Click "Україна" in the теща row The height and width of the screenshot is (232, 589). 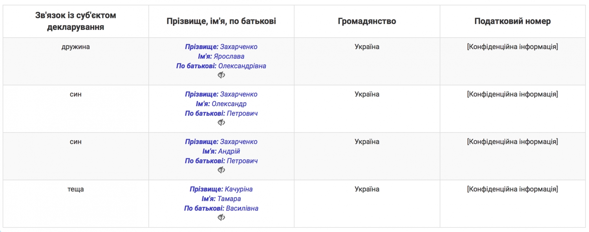pos(367,189)
